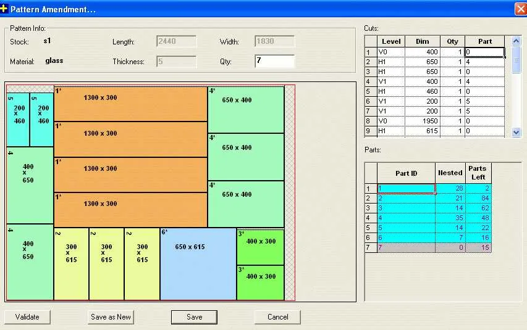The width and height of the screenshot is (527, 330).
Task: Select the Dim cell 460 in Cuts row 5
Action: [x=423, y=91]
